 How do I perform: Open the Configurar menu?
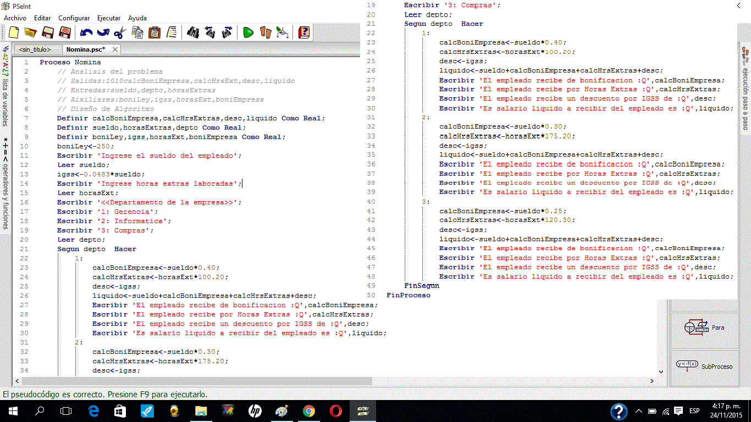pyautogui.click(x=74, y=18)
